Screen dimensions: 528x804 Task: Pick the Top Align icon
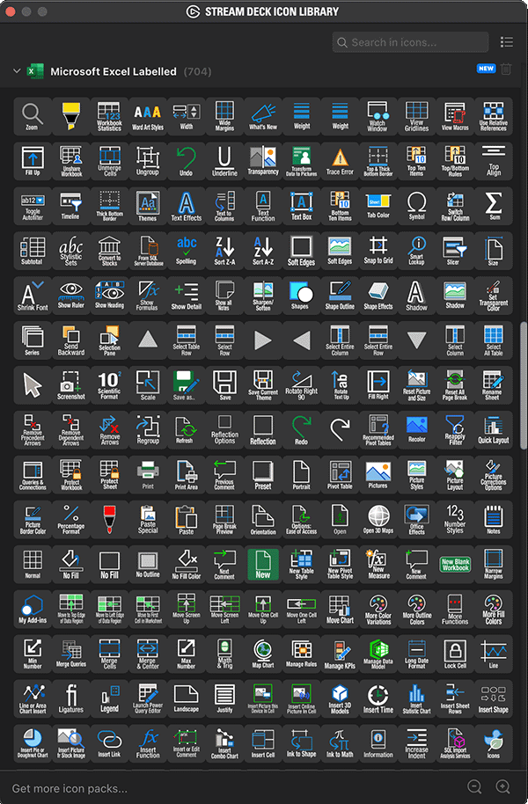pos(494,161)
